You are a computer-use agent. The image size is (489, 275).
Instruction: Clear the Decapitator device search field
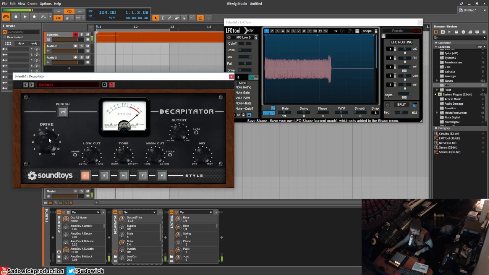[154, 212]
